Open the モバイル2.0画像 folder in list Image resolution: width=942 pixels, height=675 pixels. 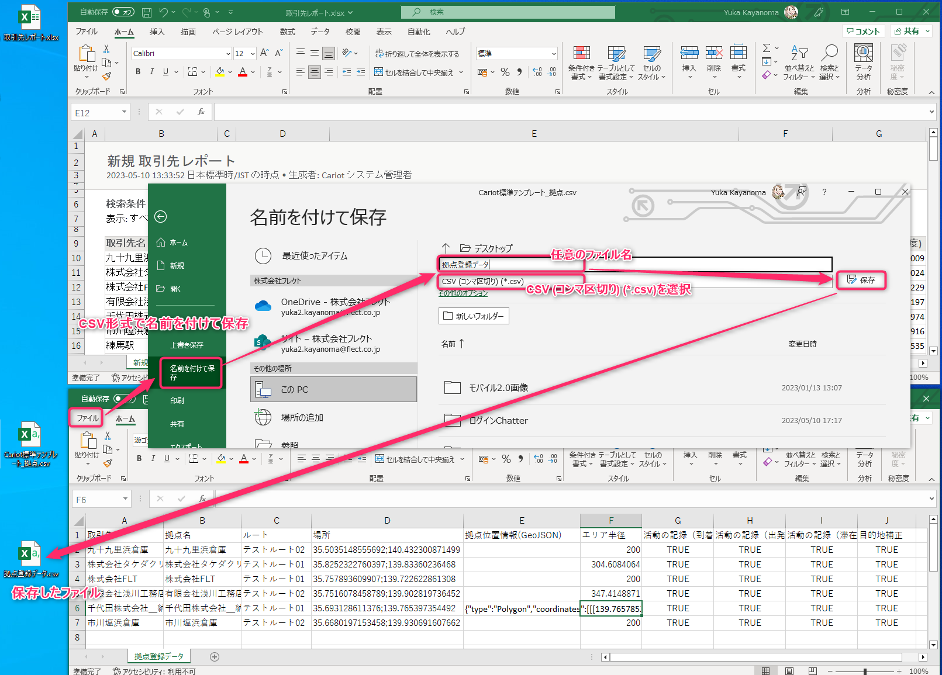click(662, 387)
